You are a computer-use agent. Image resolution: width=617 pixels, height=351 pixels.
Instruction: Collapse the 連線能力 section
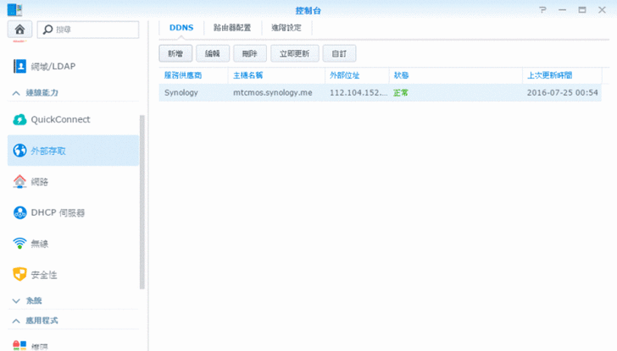16,92
